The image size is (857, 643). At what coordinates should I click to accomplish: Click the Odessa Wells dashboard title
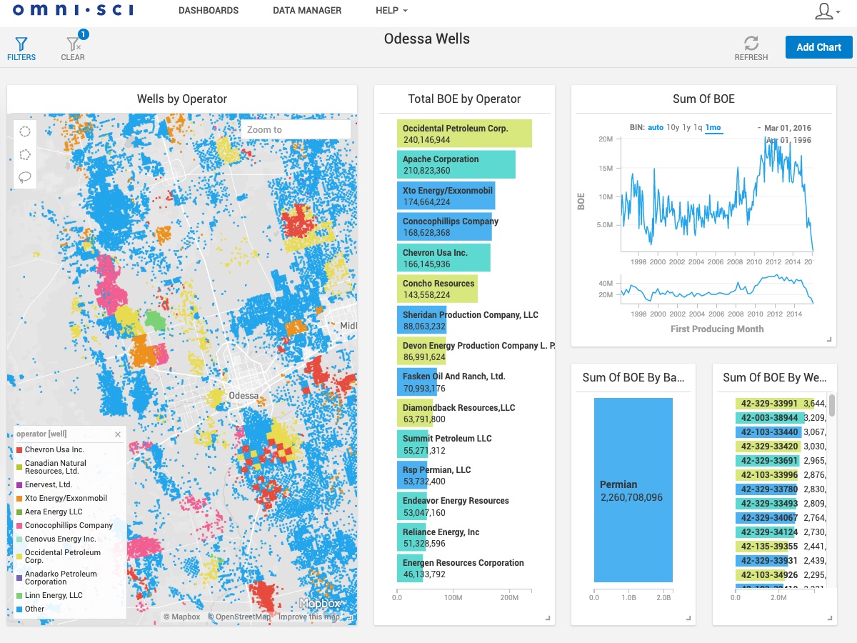coord(427,39)
